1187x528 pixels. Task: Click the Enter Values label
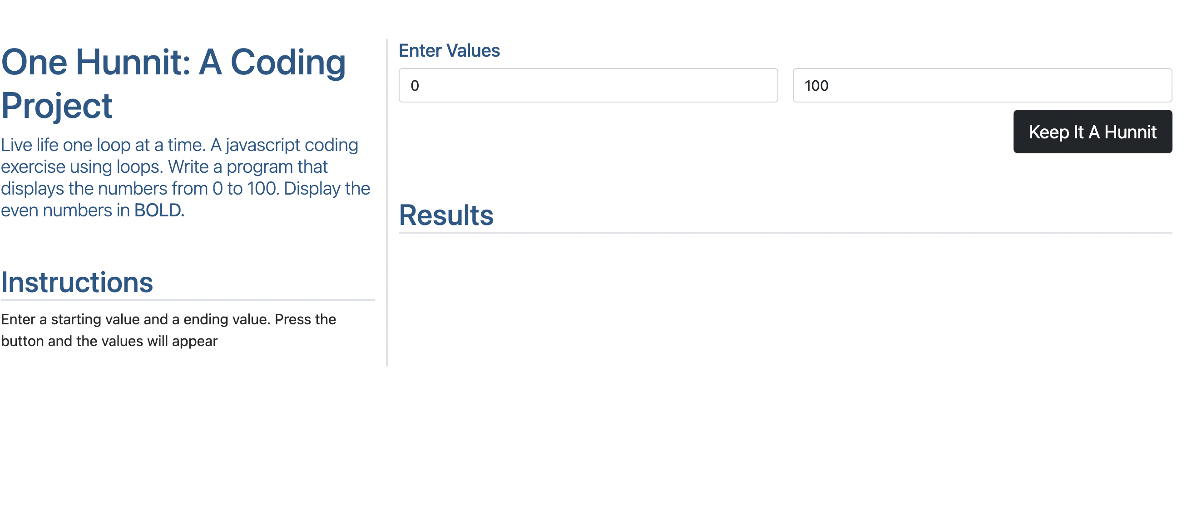click(x=449, y=51)
